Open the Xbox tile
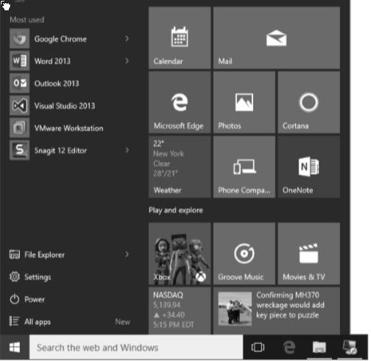This screenshot has height=361, width=371. click(180, 254)
